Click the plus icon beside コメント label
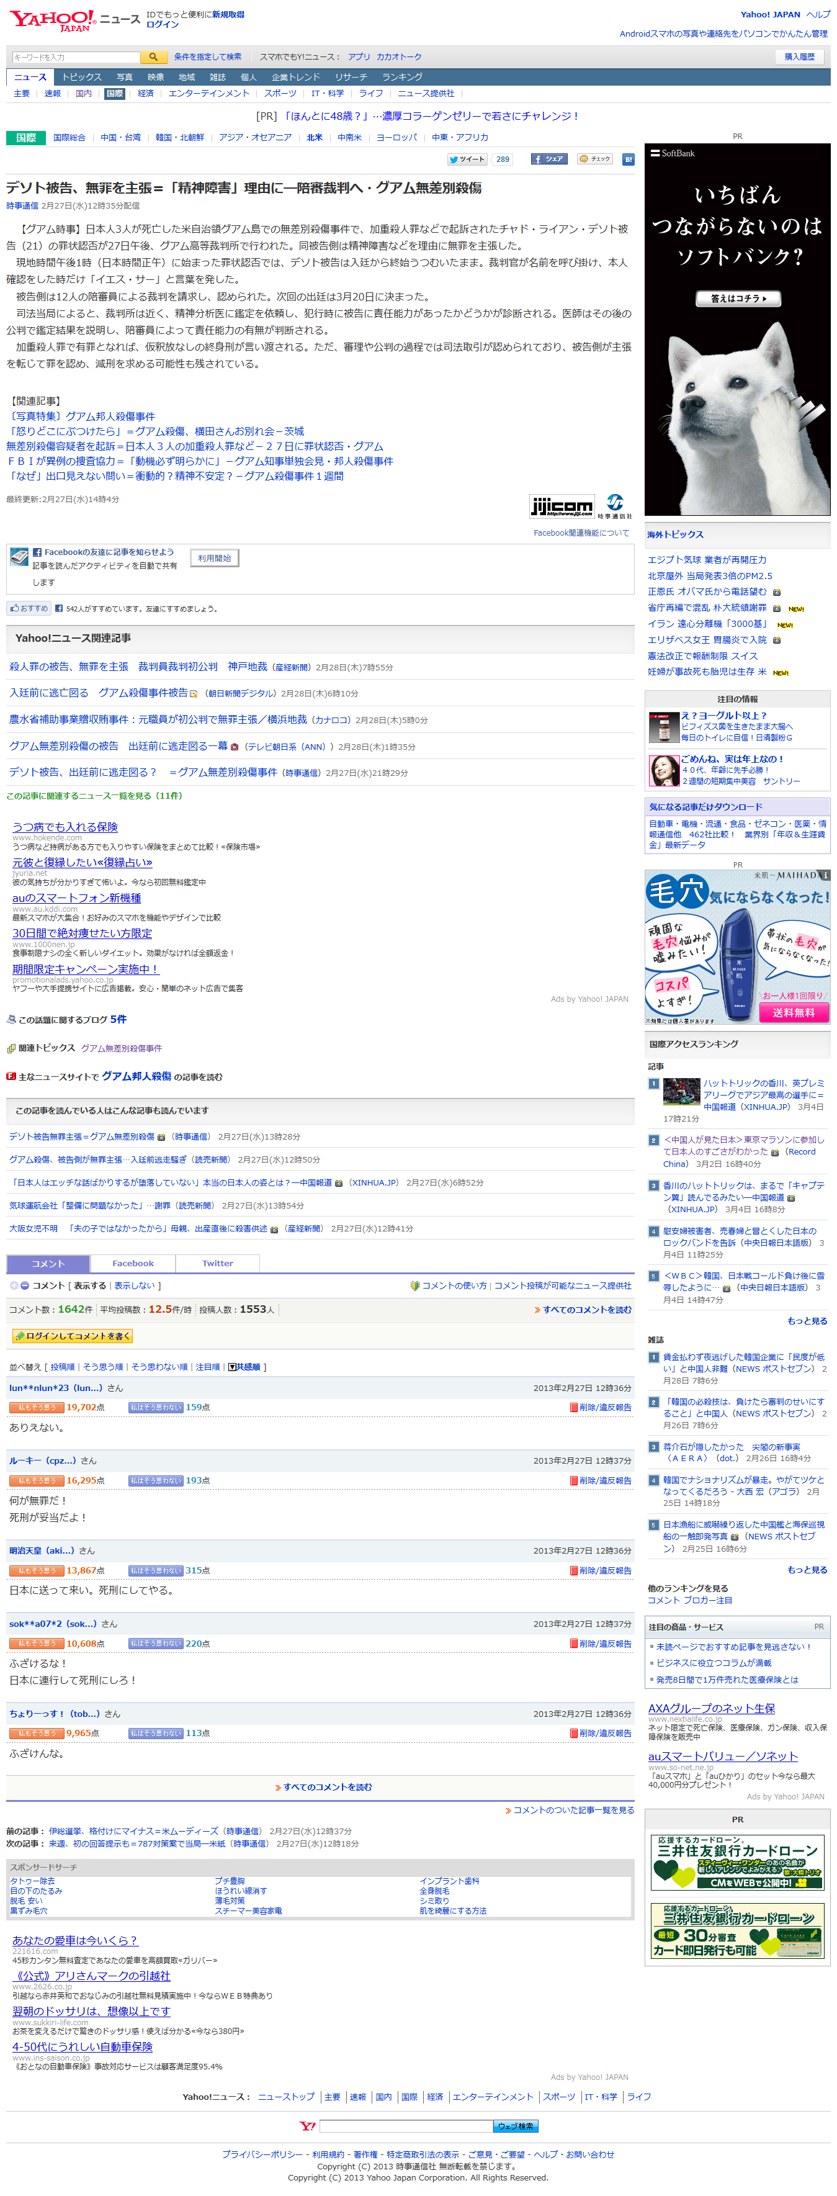 [x=14, y=1285]
